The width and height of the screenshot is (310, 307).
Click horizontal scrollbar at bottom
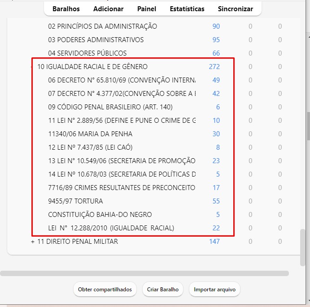pos(144,273)
